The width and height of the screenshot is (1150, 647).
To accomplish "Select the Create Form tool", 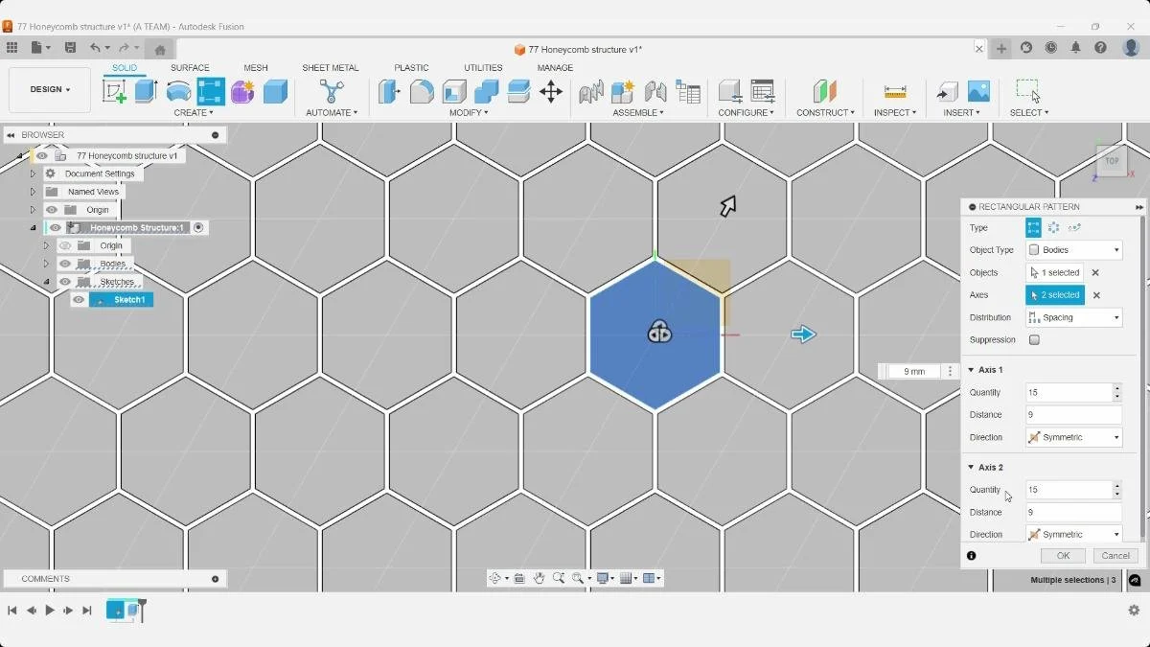I will (x=242, y=91).
